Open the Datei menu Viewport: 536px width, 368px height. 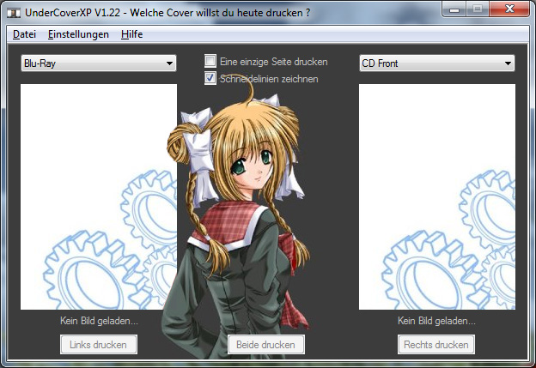24,34
